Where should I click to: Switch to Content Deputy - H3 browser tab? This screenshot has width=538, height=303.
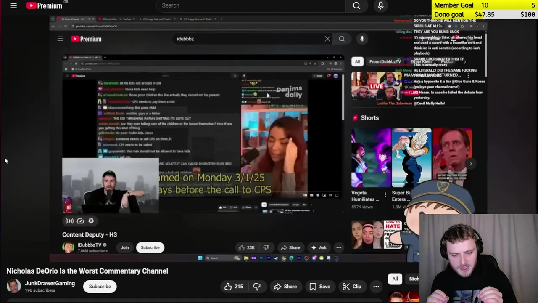tap(75, 19)
